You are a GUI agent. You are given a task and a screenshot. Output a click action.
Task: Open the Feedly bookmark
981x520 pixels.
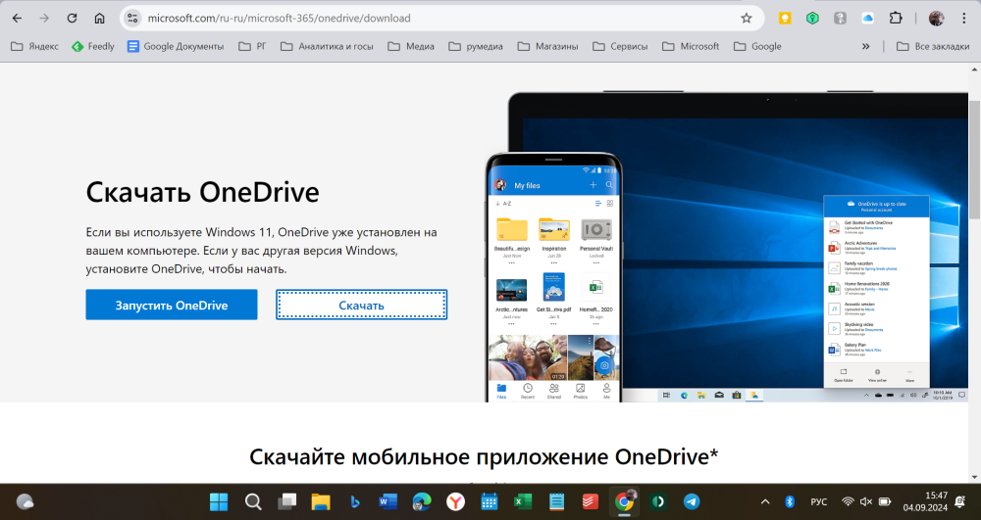pos(93,46)
